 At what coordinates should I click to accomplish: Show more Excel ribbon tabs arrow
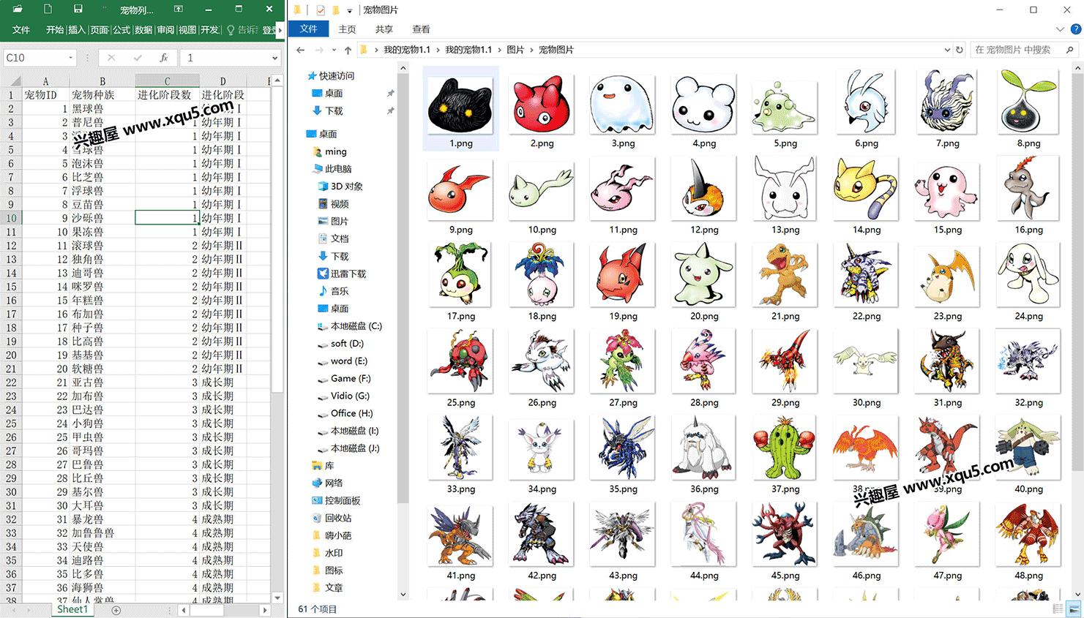click(x=280, y=30)
